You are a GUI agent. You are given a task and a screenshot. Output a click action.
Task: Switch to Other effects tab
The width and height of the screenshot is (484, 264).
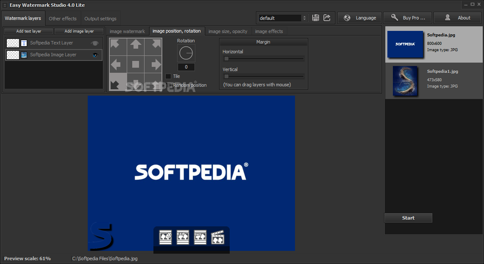[x=63, y=19]
